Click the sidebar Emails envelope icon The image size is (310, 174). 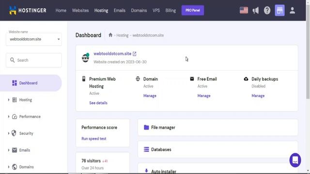click(15, 150)
